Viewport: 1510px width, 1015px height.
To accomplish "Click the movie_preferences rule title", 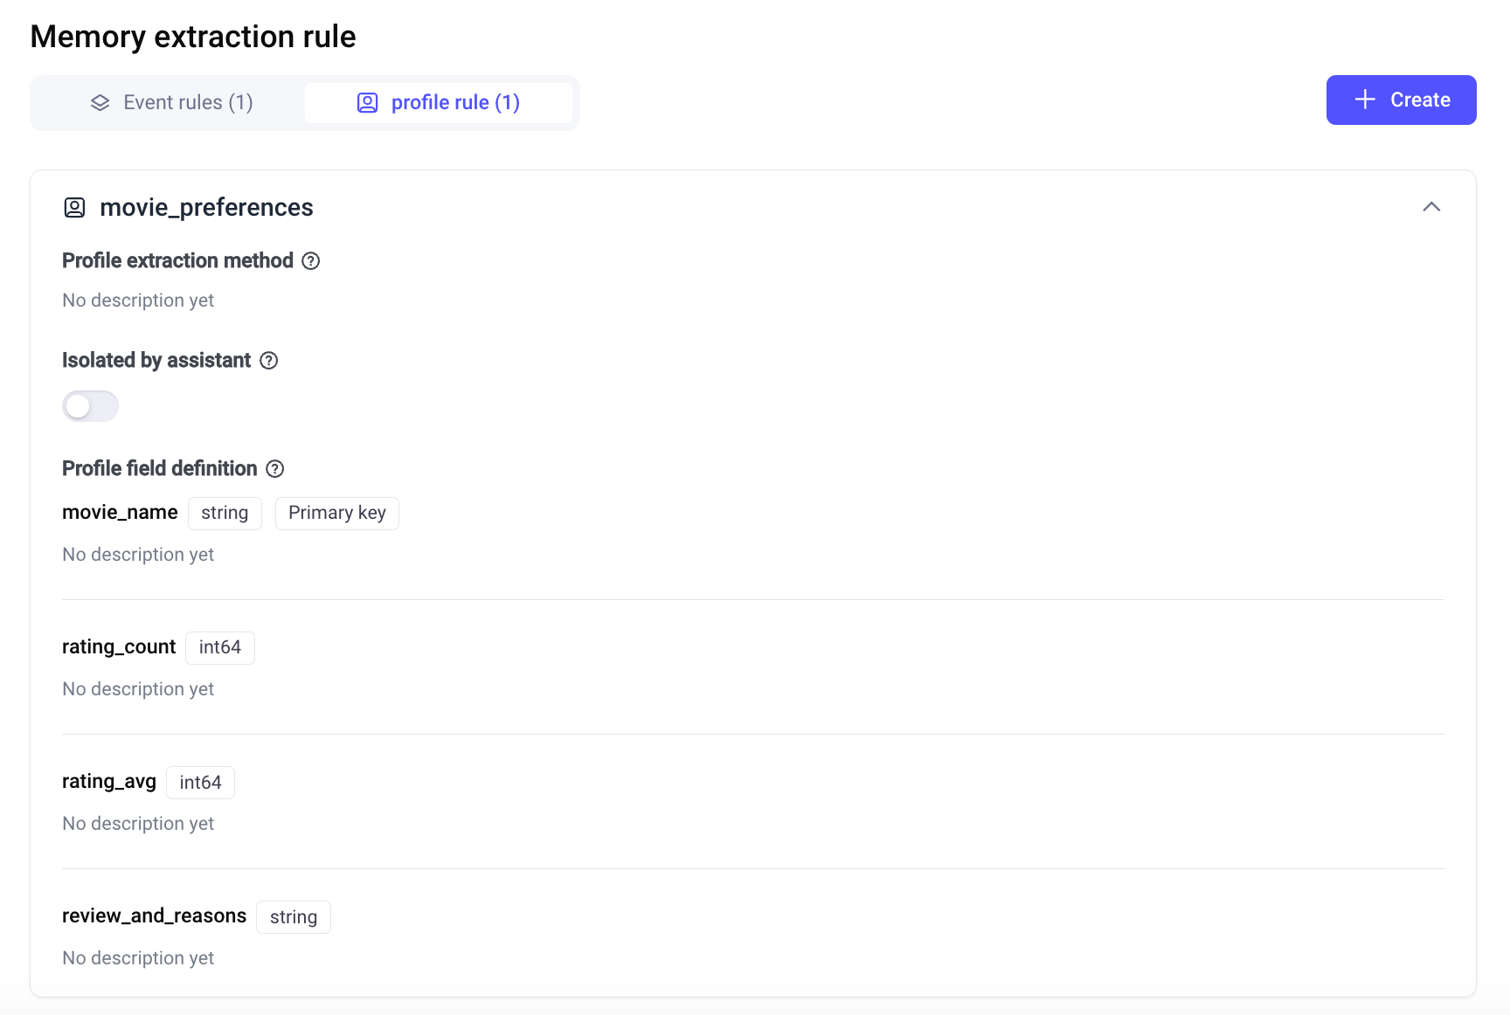I will click(206, 208).
